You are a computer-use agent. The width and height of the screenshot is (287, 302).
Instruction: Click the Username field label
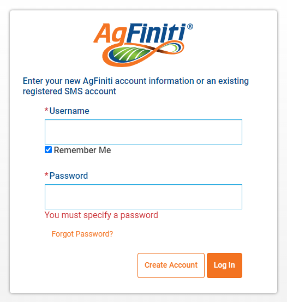coord(69,111)
